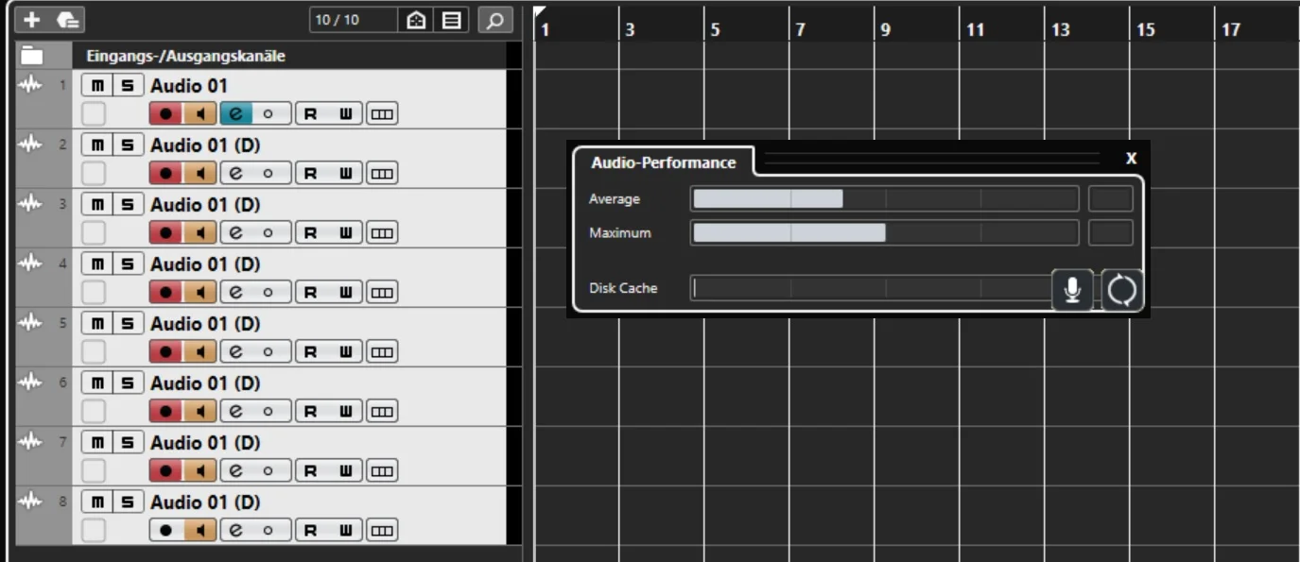Screen dimensions: 1300x562
Task: Select the Audio-Performance tab
Action: coord(663,162)
